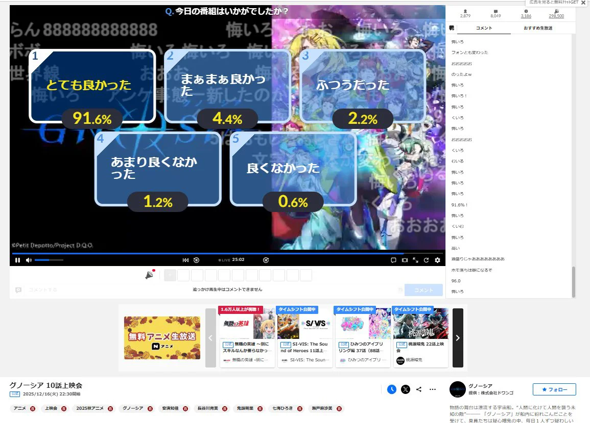Image resolution: width=590 pixels, height=423 pixels.
Task: Click the rewind 10 seconds icon
Action: 196,260
